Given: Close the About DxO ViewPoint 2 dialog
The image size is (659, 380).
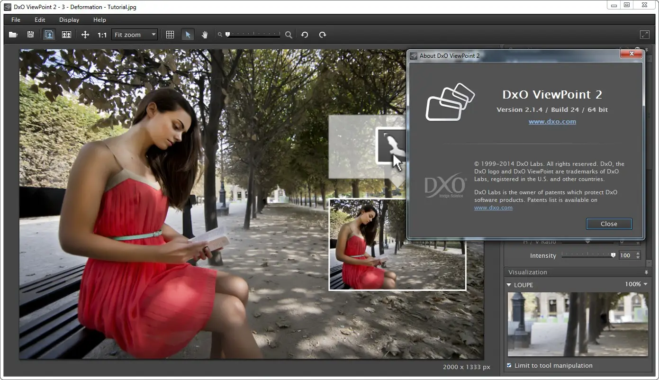Looking at the screenshot, I should pos(631,54).
